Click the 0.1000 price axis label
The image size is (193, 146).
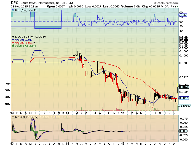click(184, 56)
